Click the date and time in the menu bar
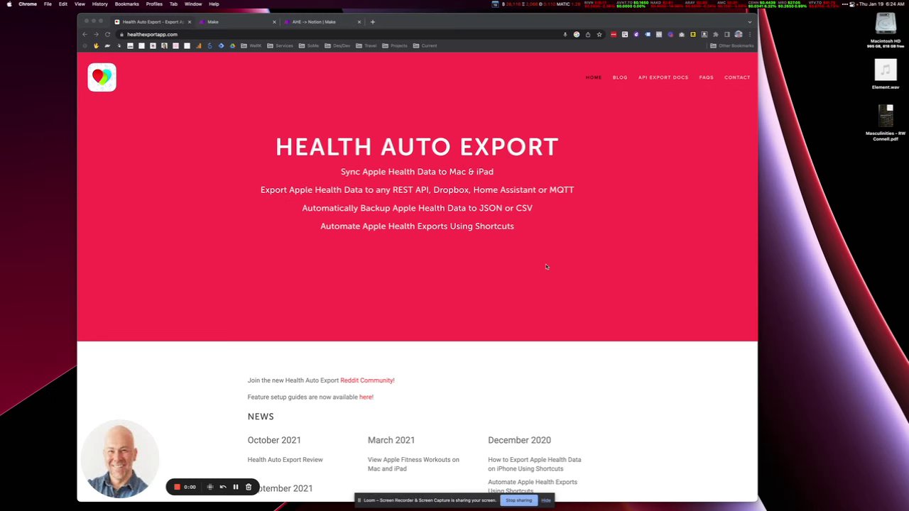Image resolution: width=909 pixels, height=511 pixels. [881, 4]
